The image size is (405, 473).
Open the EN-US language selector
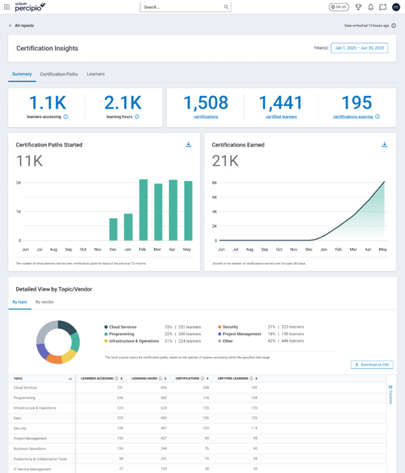(339, 7)
